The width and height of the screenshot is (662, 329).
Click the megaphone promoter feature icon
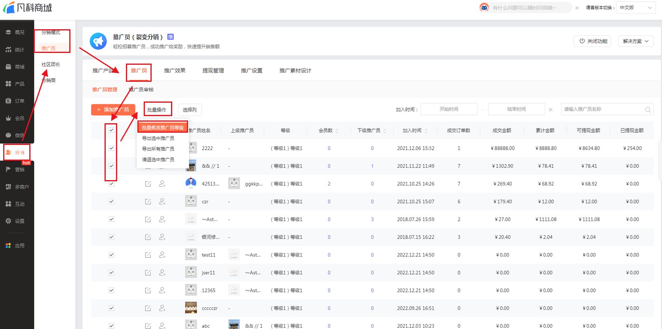(98, 41)
